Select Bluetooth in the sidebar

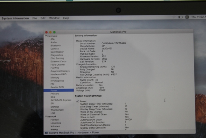point(56,46)
